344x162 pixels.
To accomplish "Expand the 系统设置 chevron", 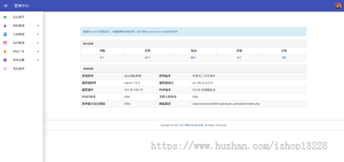I will click(38, 60).
